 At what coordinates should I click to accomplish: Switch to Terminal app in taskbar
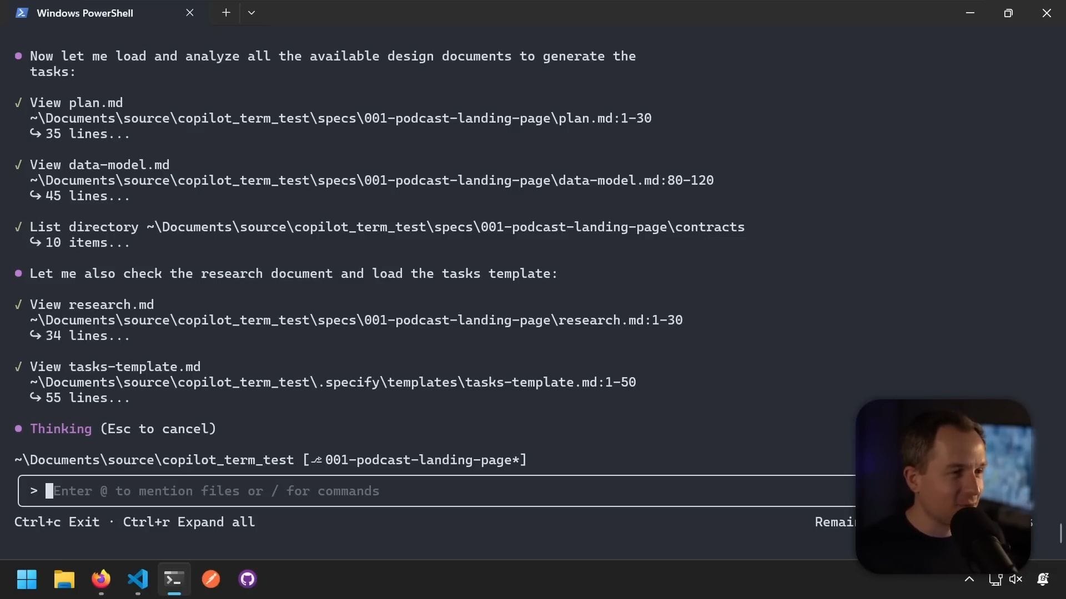coord(174,579)
